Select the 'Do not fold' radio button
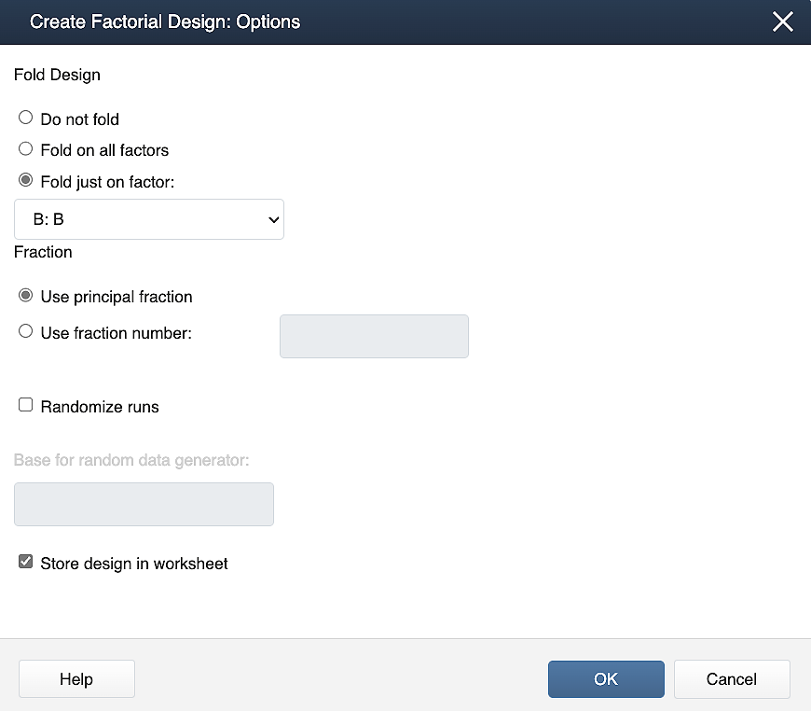 [x=26, y=118]
